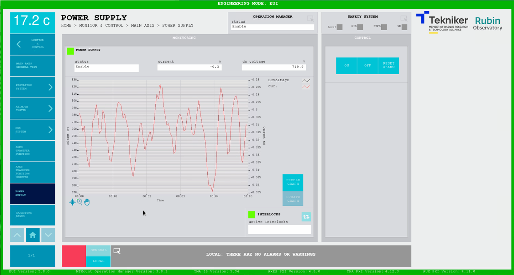Open Axes Transfer Function Results page

33,172
